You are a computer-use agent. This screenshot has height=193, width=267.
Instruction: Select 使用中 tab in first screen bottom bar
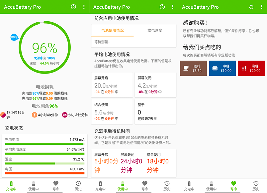(x=33, y=186)
